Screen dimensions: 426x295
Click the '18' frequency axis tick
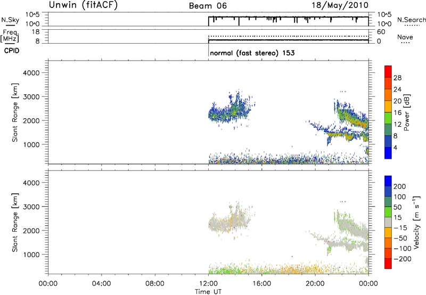[x=36, y=32]
